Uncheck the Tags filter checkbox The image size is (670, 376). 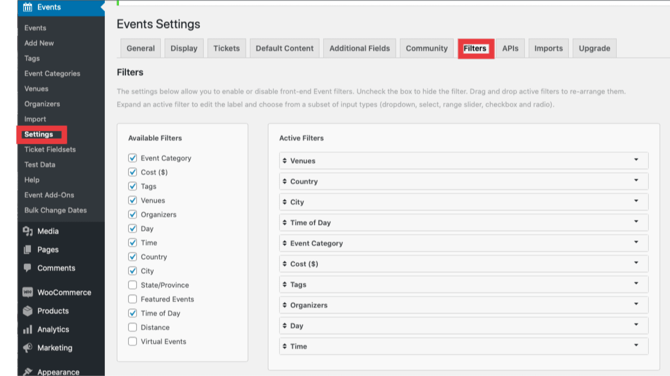(x=133, y=186)
